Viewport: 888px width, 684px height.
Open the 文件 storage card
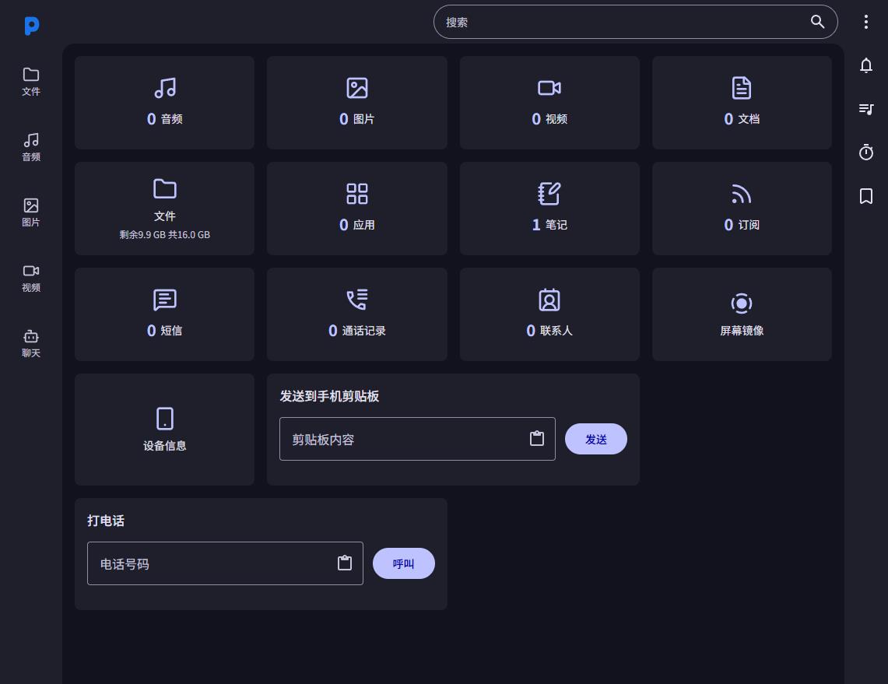(165, 209)
